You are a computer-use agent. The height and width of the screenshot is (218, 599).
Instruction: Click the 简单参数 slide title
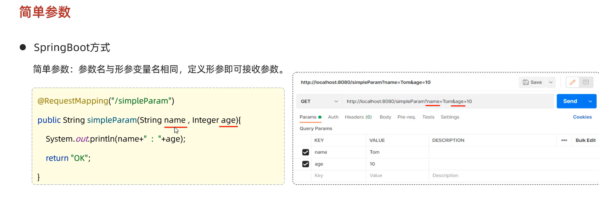pyautogui.click(x=45, y=12)
